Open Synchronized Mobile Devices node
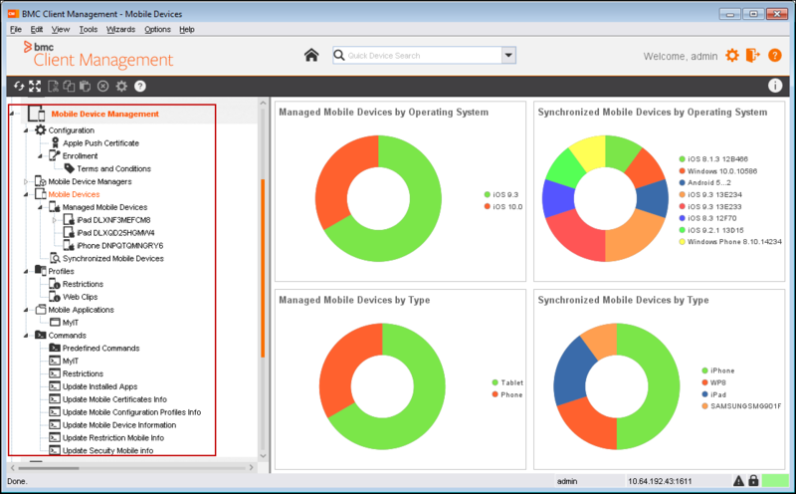This screenshot has width=796, height=494. point(113,258)
